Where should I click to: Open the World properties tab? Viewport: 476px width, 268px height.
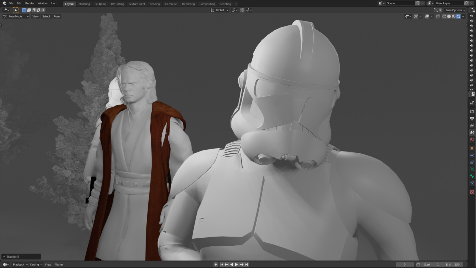tap(472, 140)
